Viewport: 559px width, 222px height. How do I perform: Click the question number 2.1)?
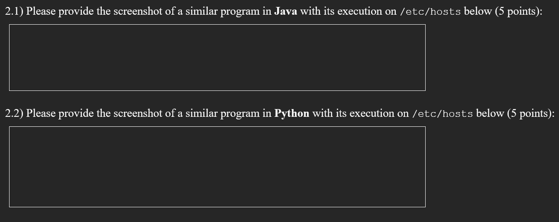click(x=14, y=12)
